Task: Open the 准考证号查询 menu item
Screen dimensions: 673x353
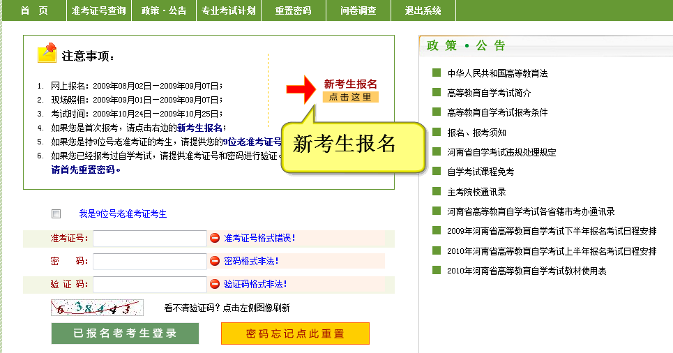Action: coord(98,10)
